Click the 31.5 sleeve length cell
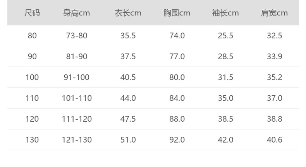 (x=225, y=77)
